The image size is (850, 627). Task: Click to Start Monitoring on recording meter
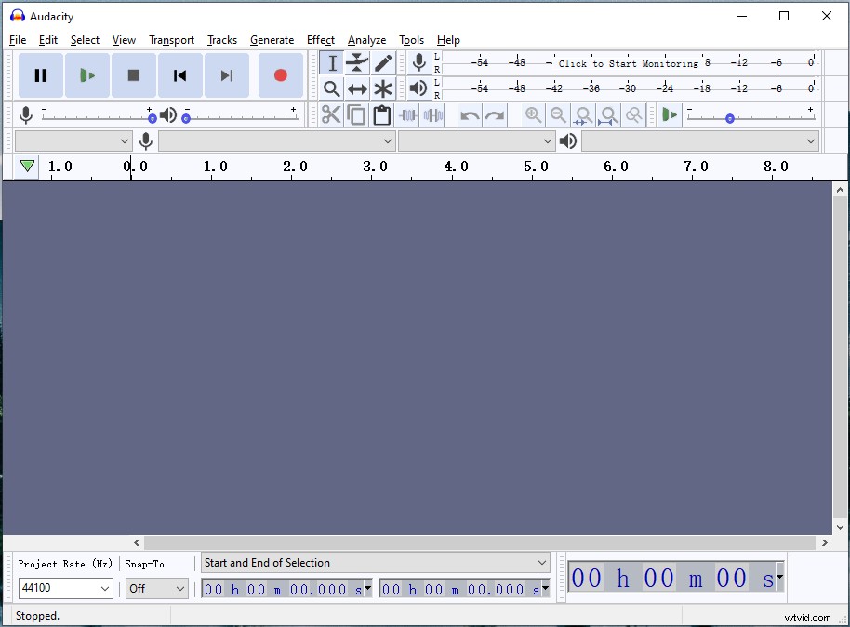click(x=629, y=63)
